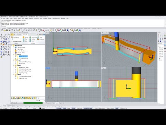This screenshot has height=125, width=166.
Task: Toggle Osnap in the status bar
Action: pyautogui.click(x=73, y=108)
